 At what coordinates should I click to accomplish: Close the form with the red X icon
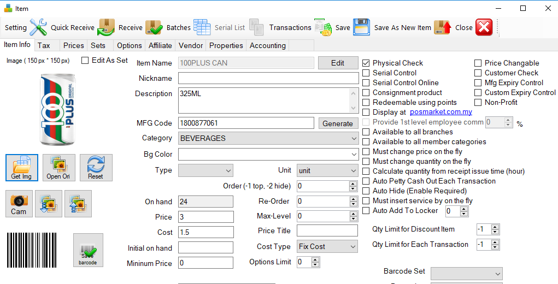484,27
